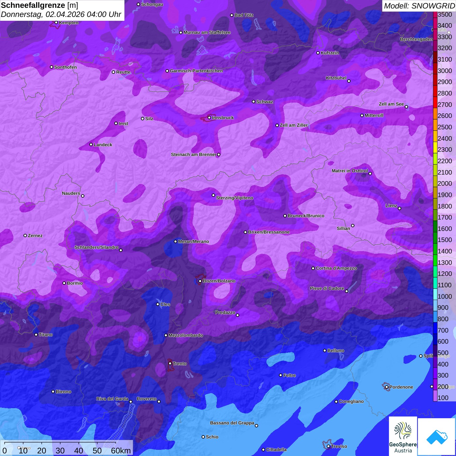
Task: Click the Schongau label
Action: click(x=152, y=4)
